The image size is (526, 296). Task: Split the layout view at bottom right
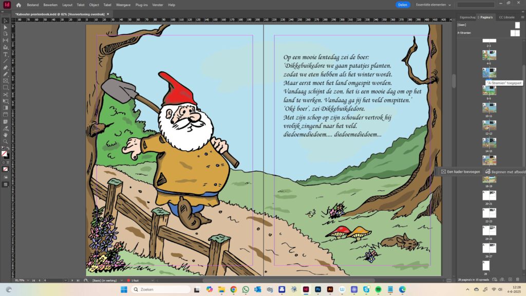point(449,281)
